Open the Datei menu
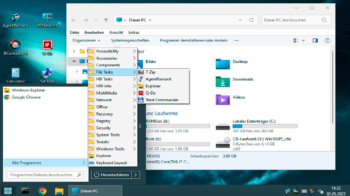350x196 pixels. click(x=74, y=32)
